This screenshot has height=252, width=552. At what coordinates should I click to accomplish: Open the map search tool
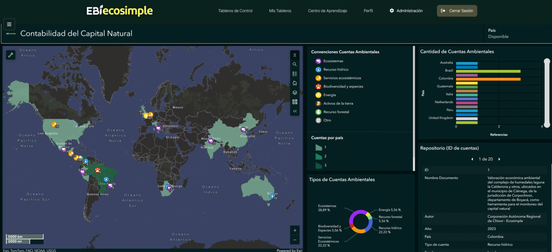tap(295, 64)
